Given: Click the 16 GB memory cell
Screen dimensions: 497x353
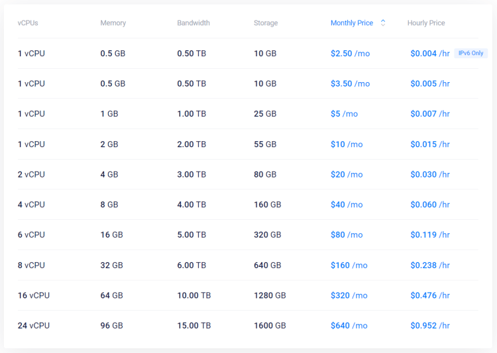Looking at the screenshot, I should coord(111,235).
